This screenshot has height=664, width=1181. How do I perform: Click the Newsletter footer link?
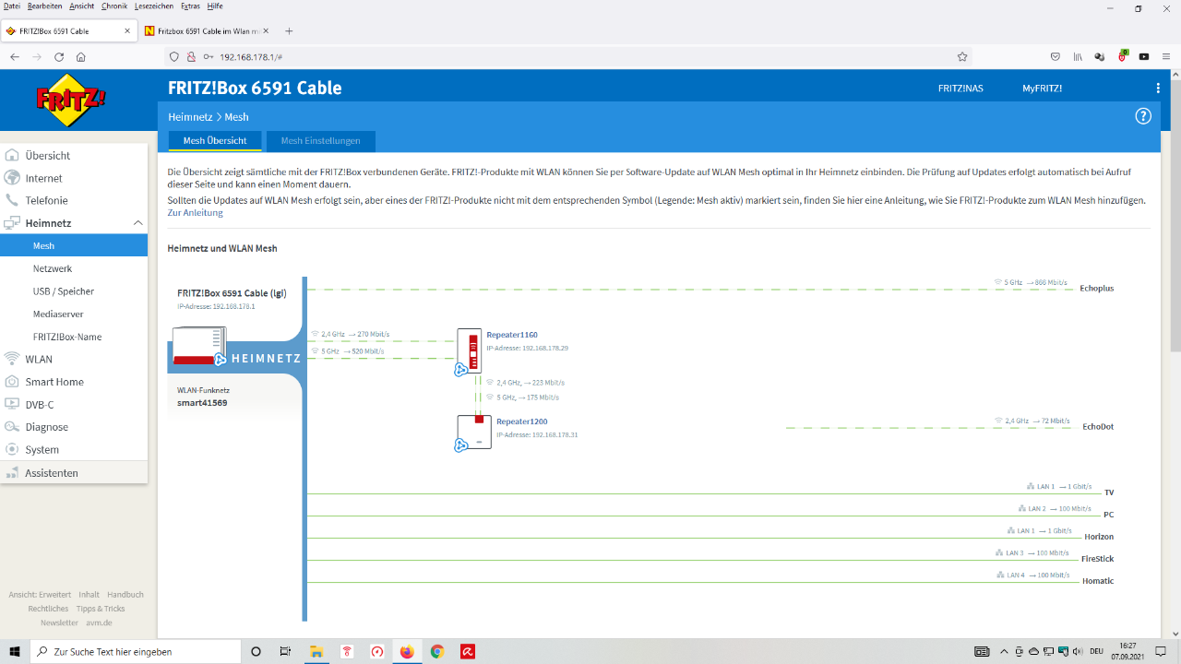[x=59, y=622]
